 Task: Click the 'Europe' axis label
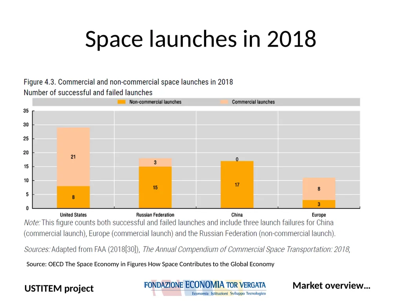point(319,215)
